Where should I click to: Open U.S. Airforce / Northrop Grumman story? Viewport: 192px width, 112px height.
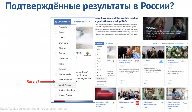[150, 103]
